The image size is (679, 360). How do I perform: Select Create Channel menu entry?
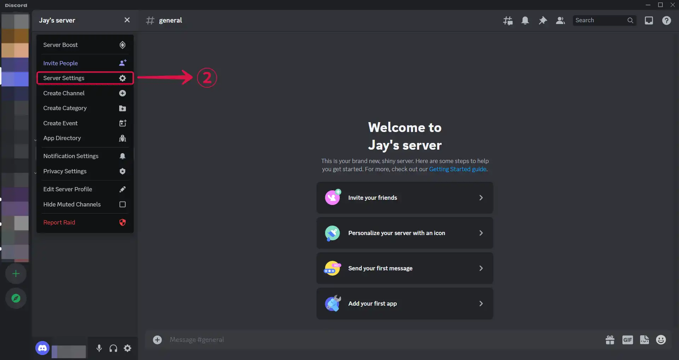(85, 93)
